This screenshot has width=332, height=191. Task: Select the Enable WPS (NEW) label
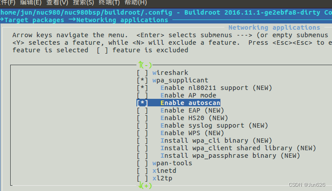pyautogui.click(x=192, y=133)
